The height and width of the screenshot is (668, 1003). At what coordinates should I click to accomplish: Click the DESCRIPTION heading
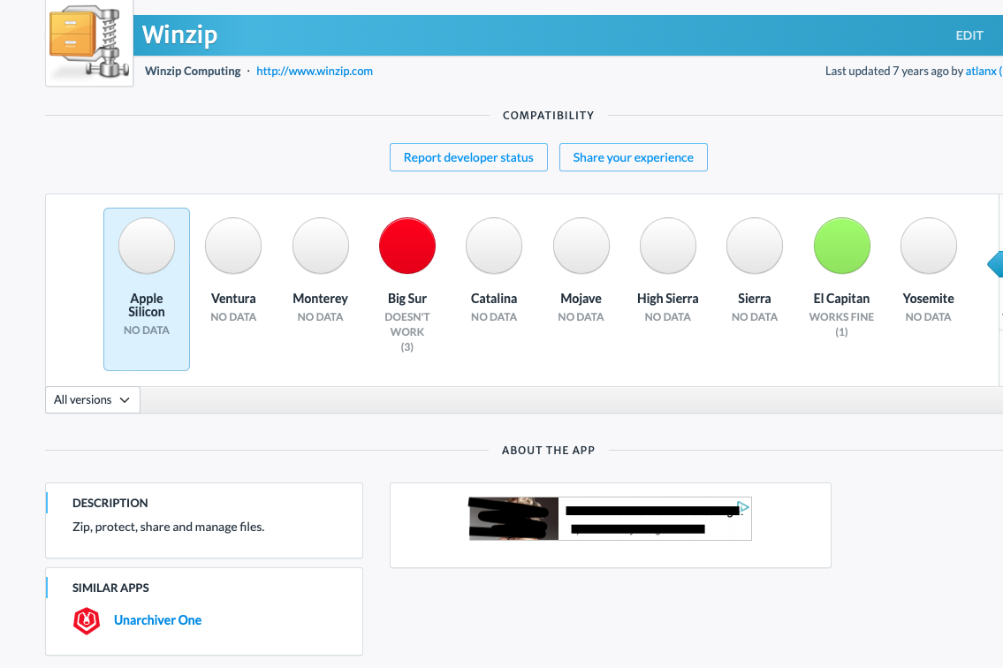coord(110,503)
